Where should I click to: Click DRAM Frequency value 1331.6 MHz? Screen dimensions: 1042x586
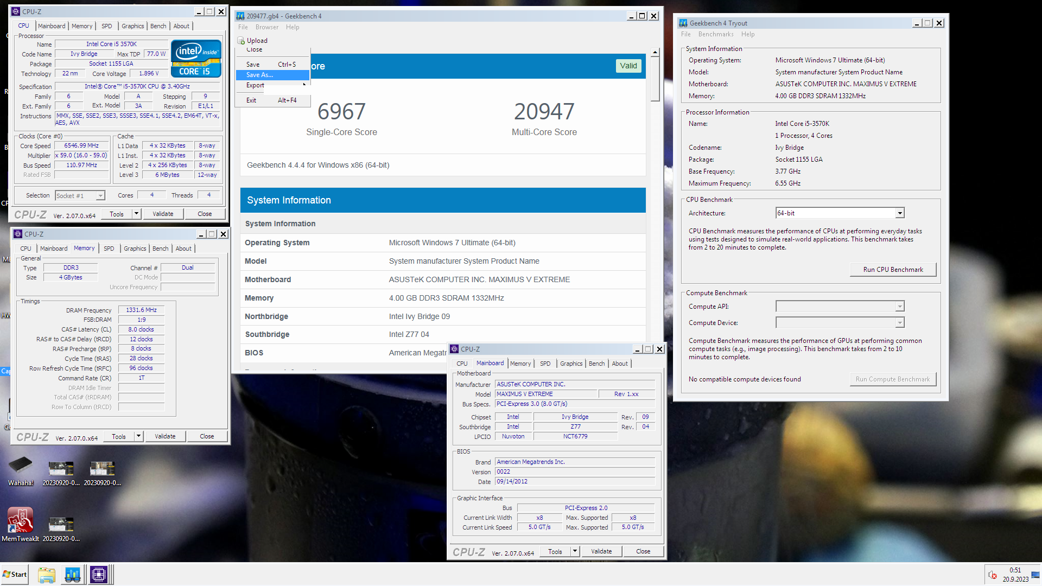point(141,310)
